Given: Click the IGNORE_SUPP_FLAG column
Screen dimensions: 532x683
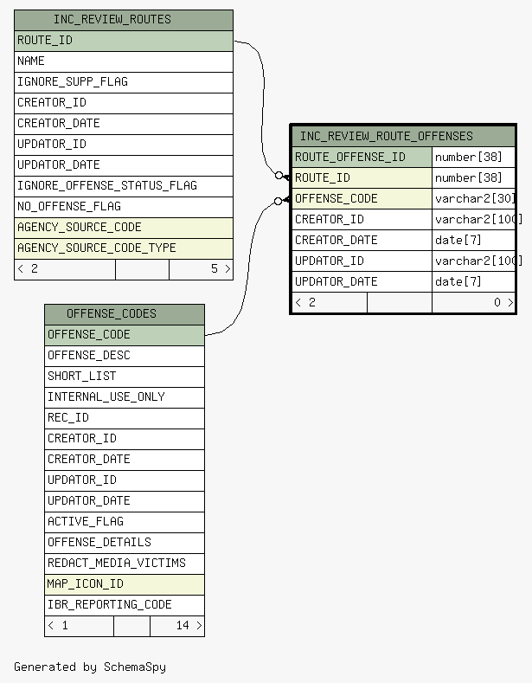Looking at the screenshot, I should (x=124, y=82).
